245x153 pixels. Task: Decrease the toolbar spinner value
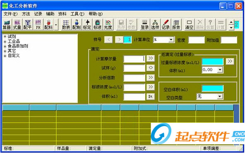click(231, 27)
